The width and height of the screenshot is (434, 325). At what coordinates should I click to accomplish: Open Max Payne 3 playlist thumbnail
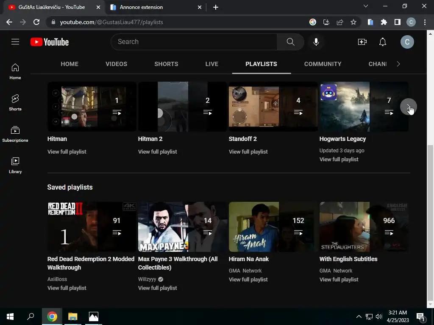pos(182,227)
